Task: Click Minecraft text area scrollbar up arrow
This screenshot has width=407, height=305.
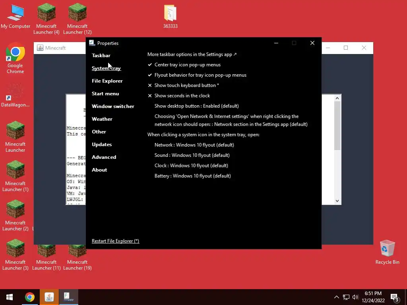Action: coord(337,98)
